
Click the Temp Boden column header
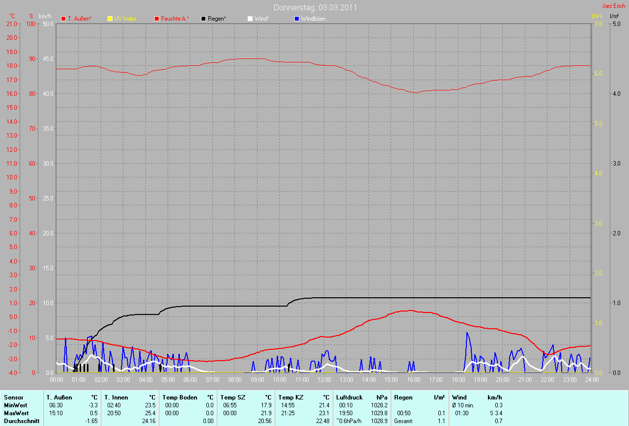click(179, 397)
